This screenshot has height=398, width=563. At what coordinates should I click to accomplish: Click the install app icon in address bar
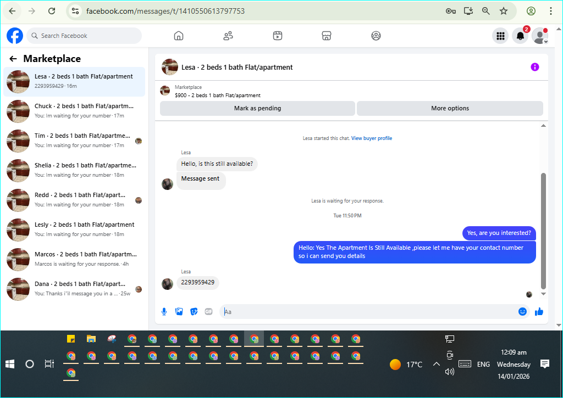click(x=468, y=11)
